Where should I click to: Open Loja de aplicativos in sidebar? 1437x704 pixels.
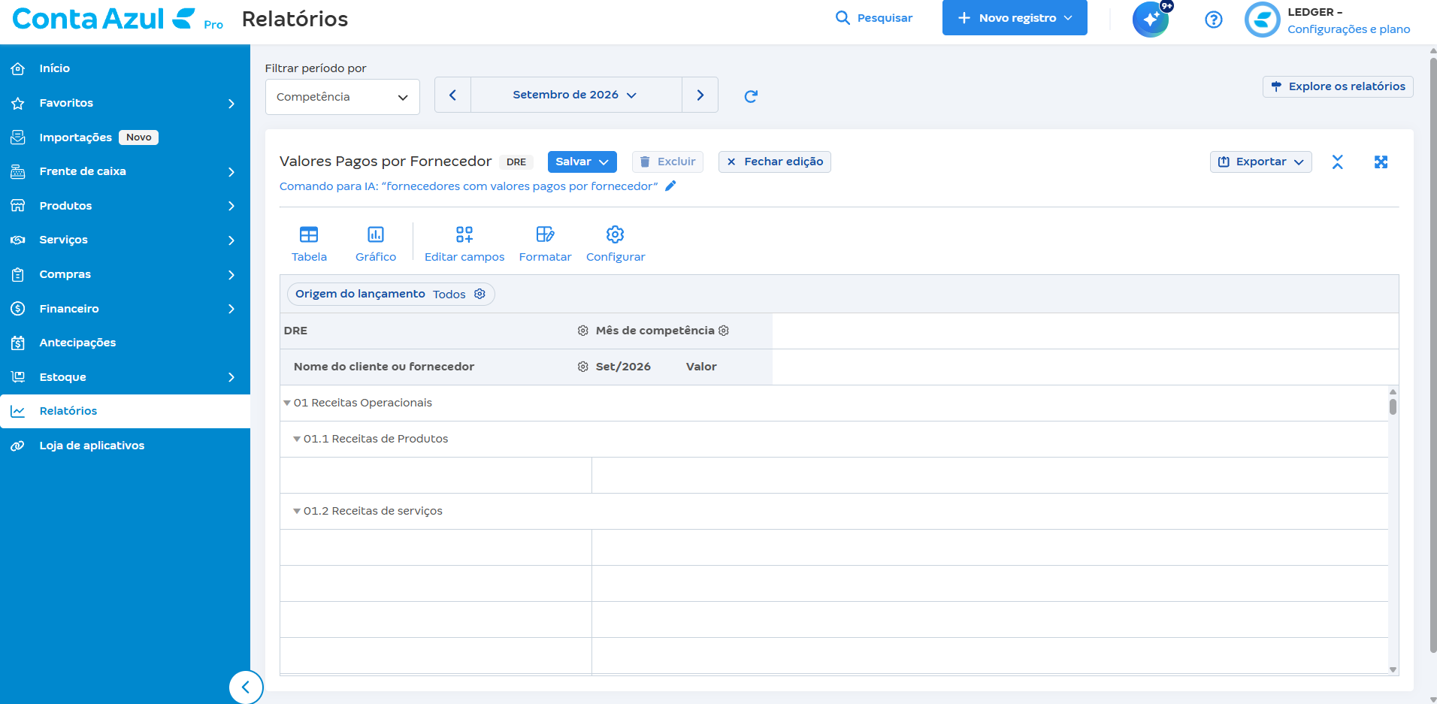(125, 446)
